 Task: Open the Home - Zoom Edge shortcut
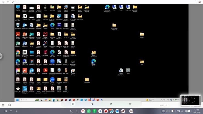point(94,63)
